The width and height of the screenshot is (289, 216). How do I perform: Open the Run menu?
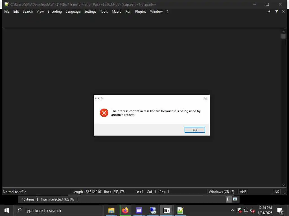coord(128,11)
